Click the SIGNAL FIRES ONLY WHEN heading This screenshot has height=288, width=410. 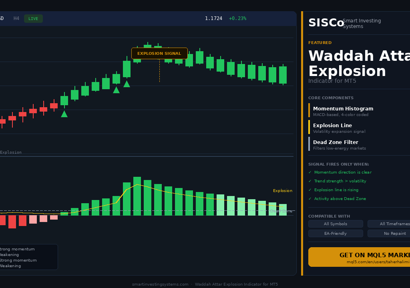tap(339, 164)
